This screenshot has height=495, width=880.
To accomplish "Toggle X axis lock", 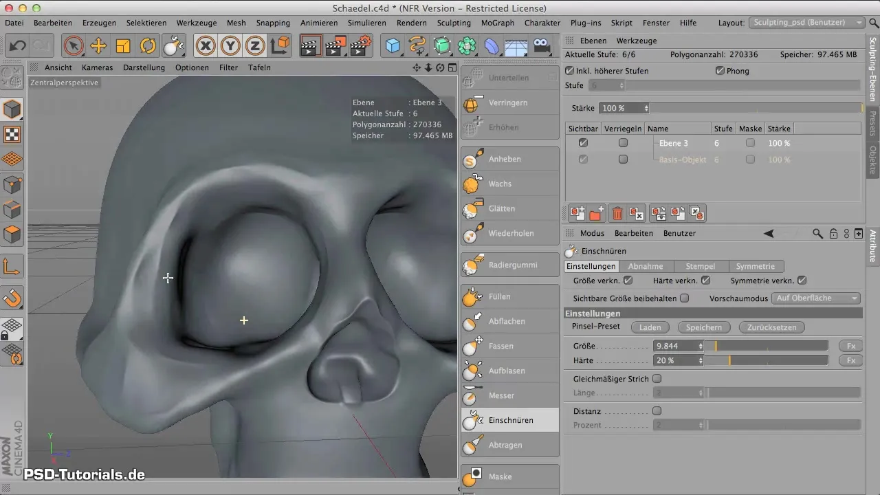I will click(x=205, y=46).
